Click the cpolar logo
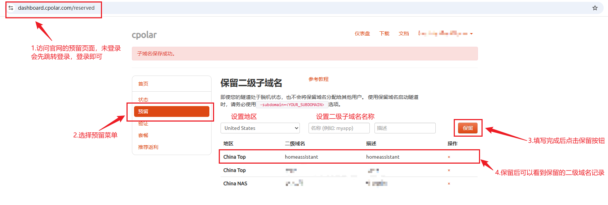The height and width of the screenshot is (205, 608). point(144,35)
